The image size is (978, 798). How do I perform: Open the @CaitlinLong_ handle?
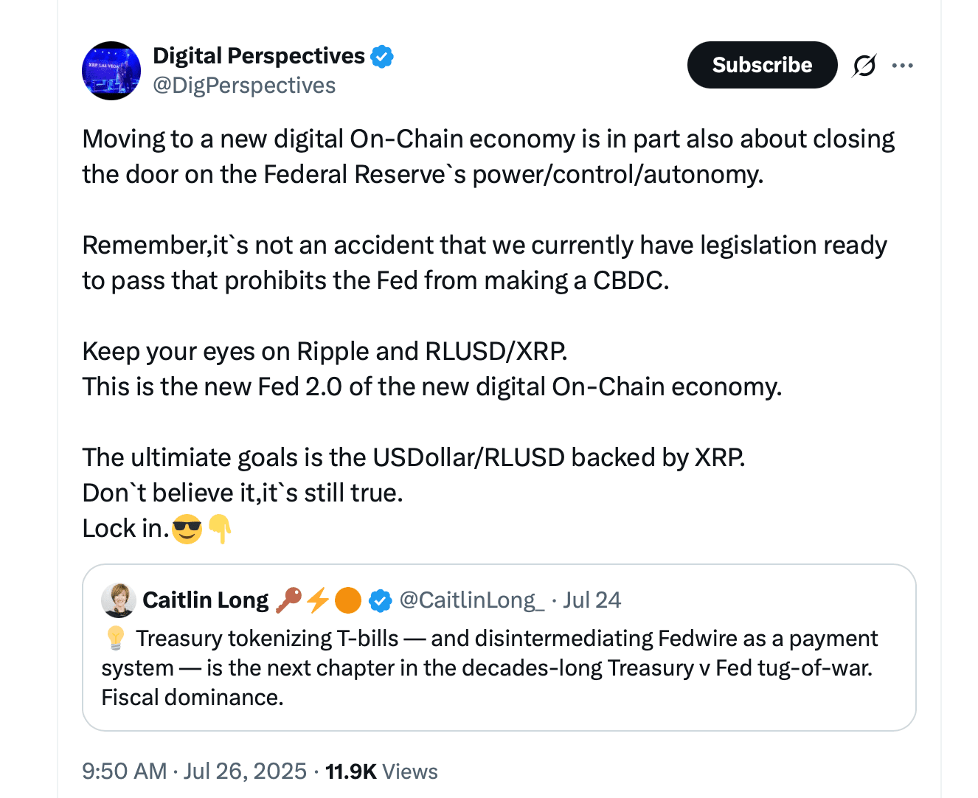tap(472, 600)
